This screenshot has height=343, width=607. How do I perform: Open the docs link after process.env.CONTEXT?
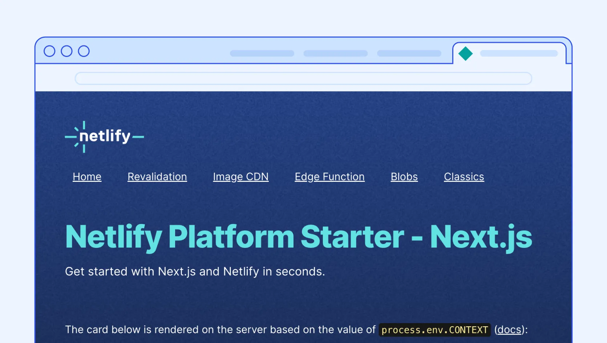click(509, 330)
